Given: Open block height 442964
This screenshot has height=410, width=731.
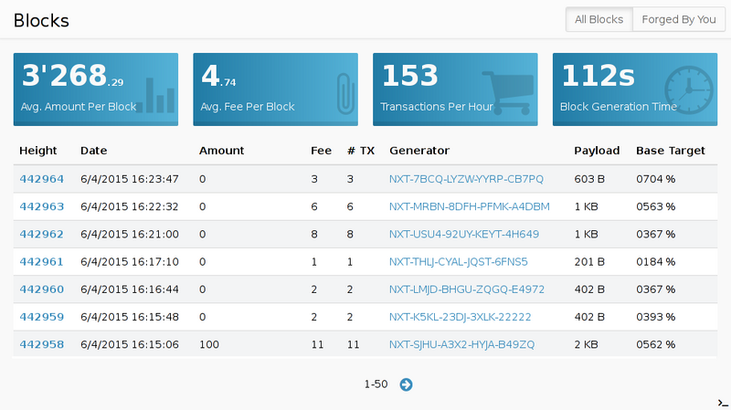Looking at the screenshot, I should tap(41, 179).
